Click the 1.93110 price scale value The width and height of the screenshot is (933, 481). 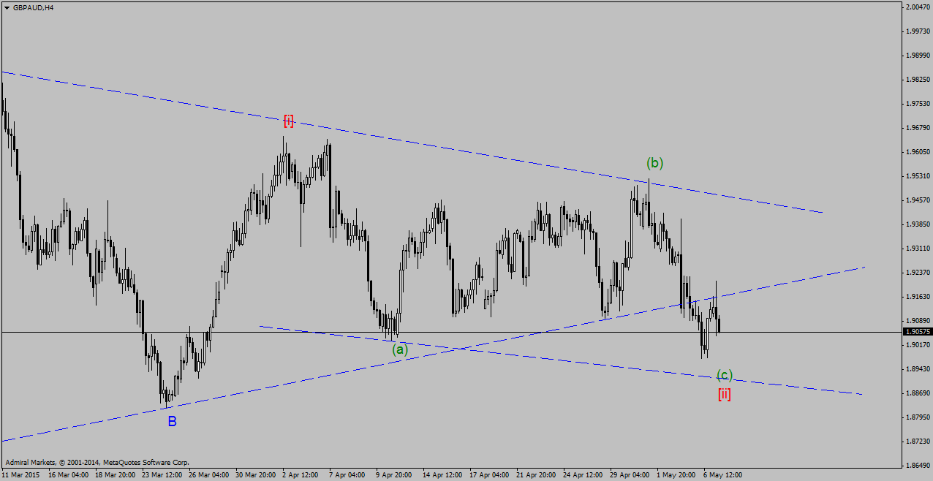917,249
